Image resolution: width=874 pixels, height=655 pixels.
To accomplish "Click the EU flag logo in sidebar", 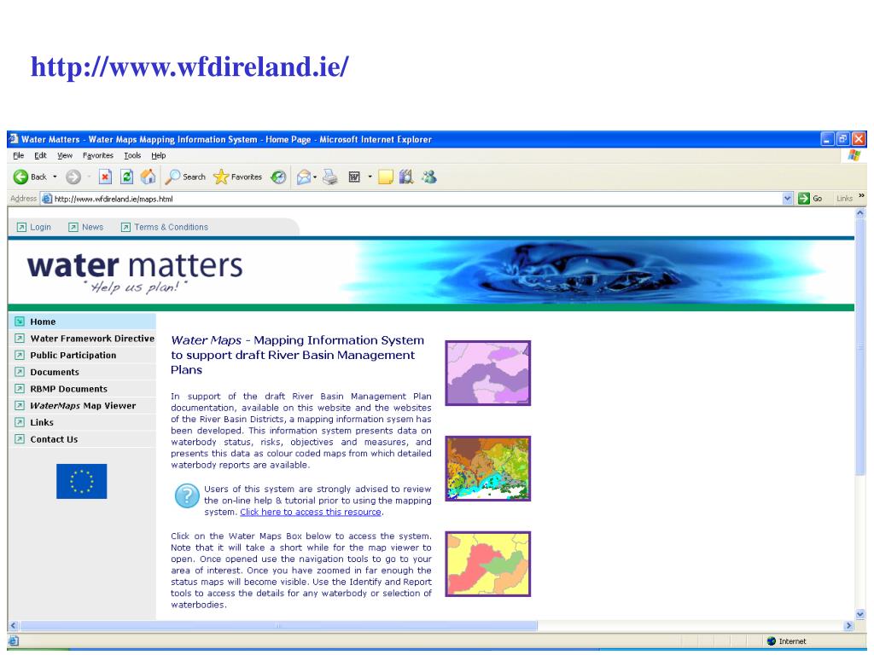I will click(81, 481).
